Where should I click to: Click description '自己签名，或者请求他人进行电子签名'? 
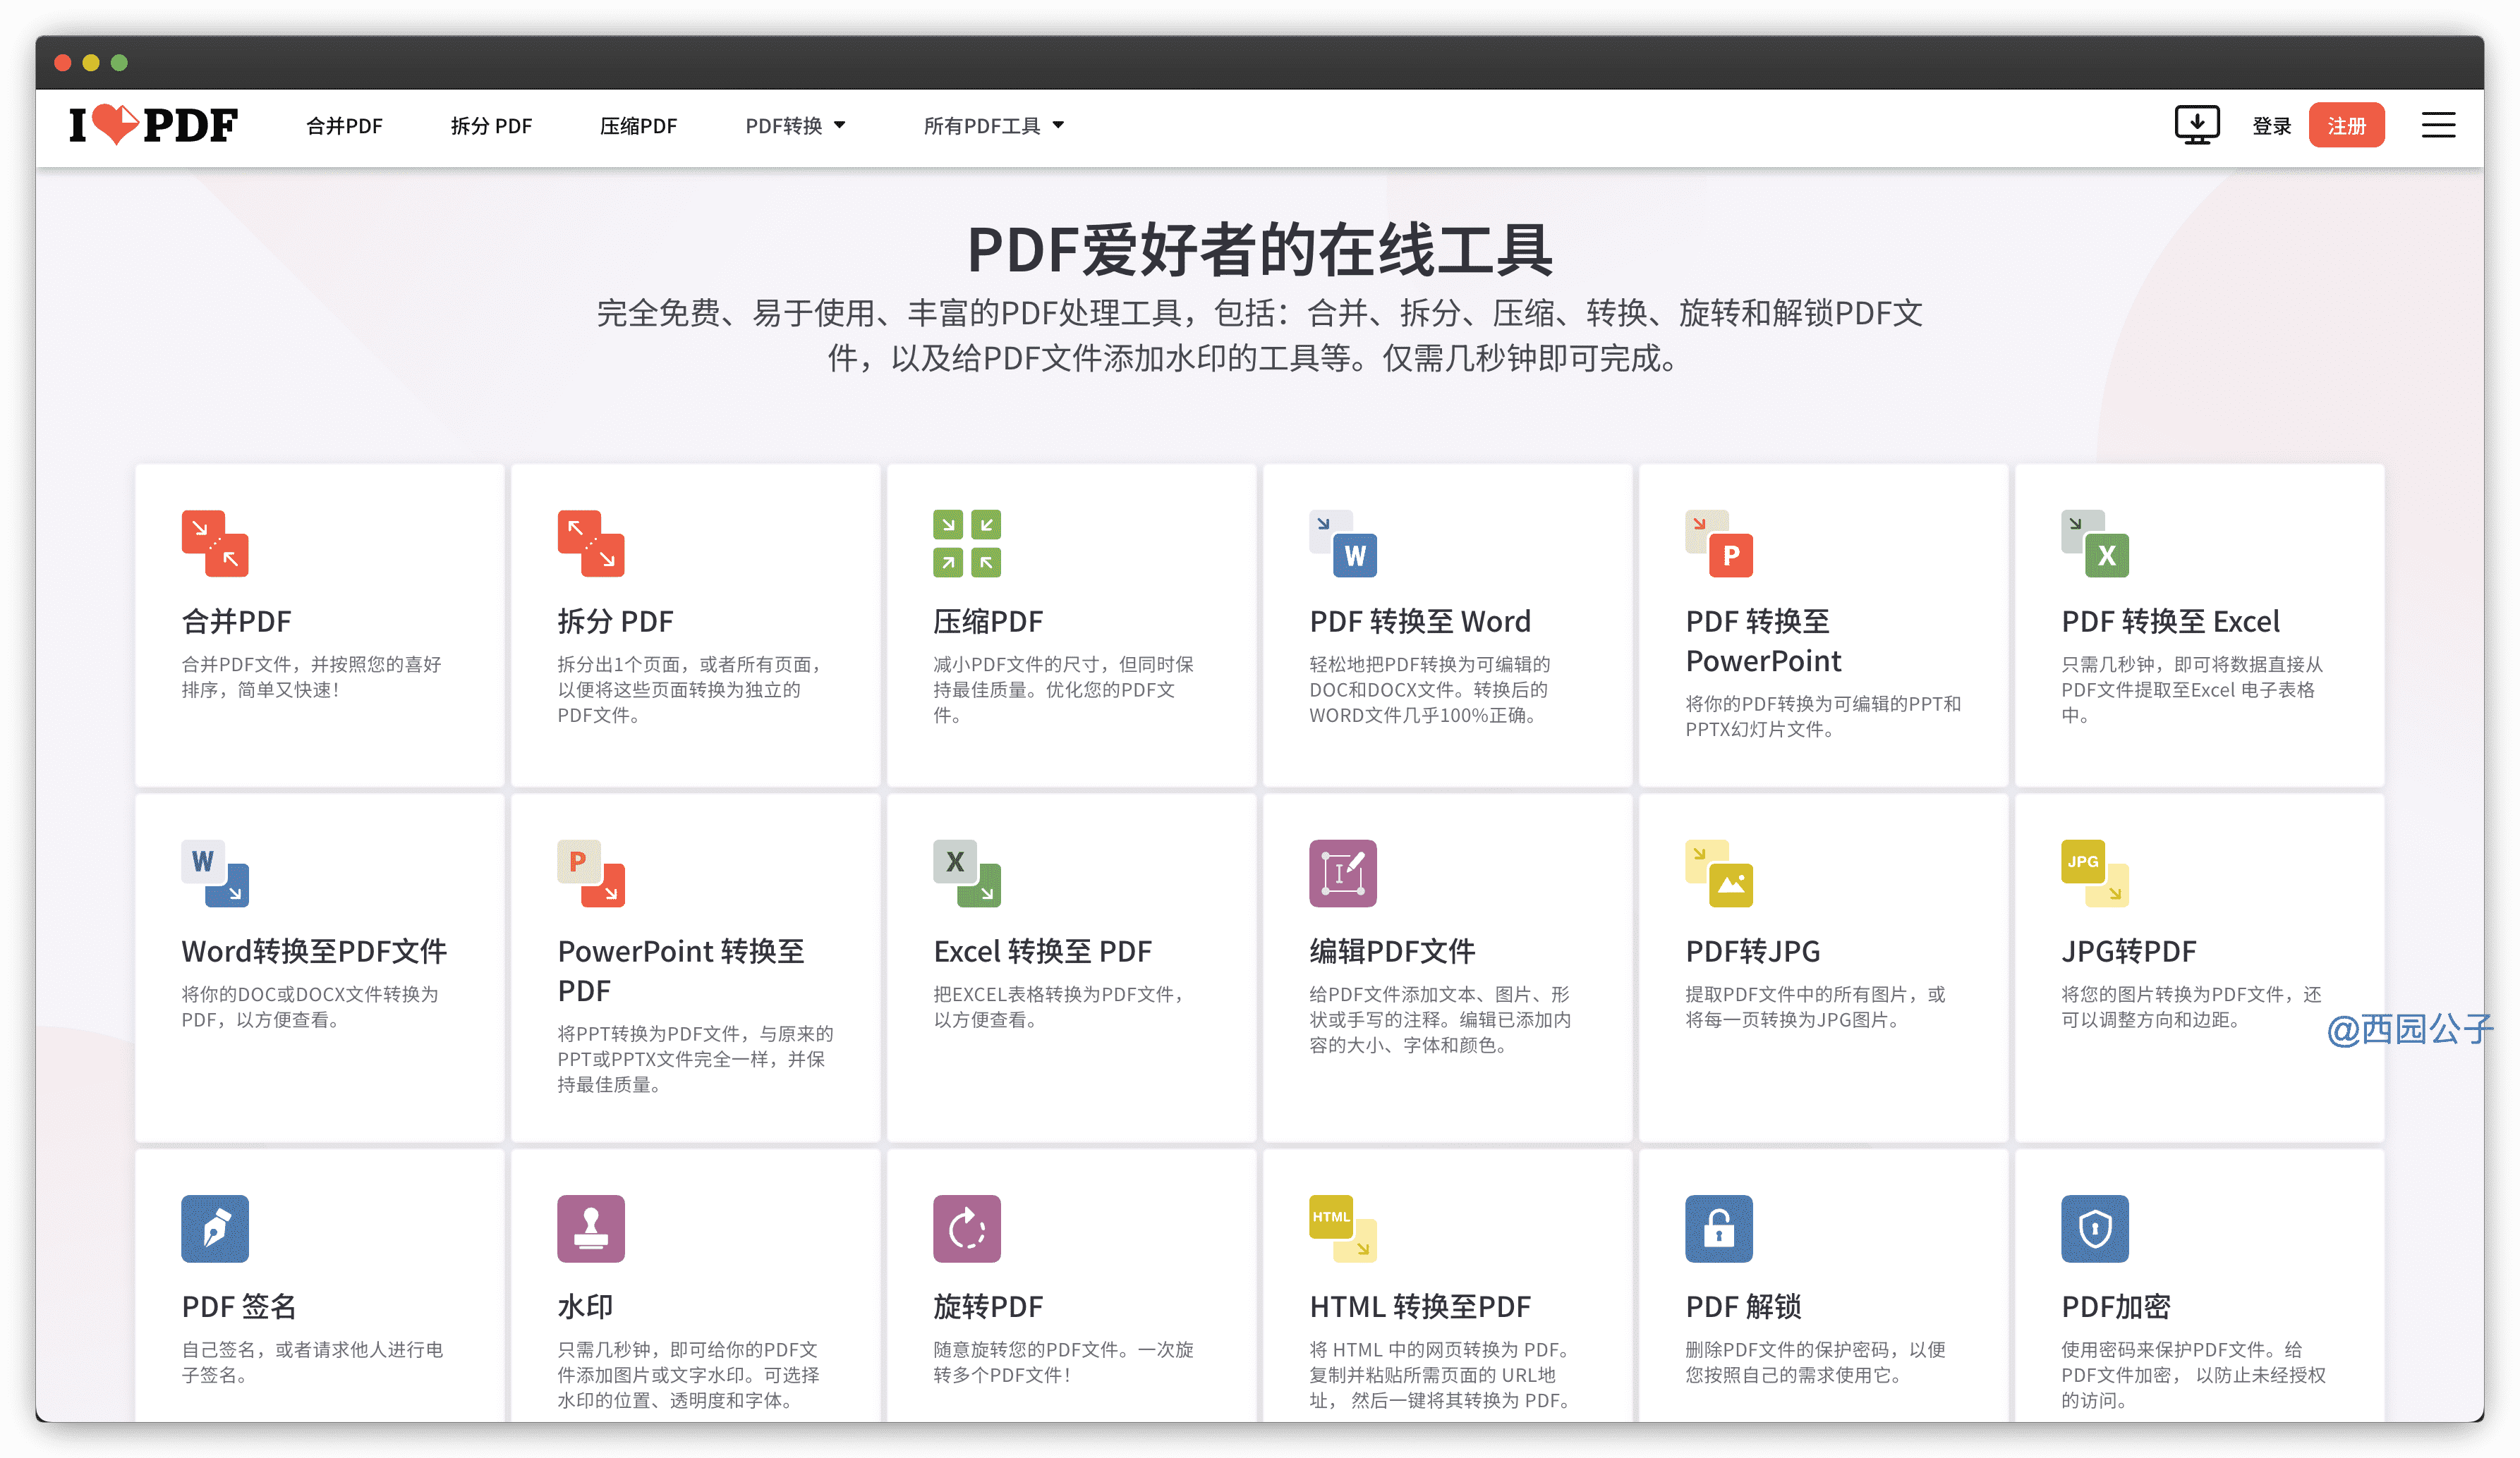(x=312, y=1362)
